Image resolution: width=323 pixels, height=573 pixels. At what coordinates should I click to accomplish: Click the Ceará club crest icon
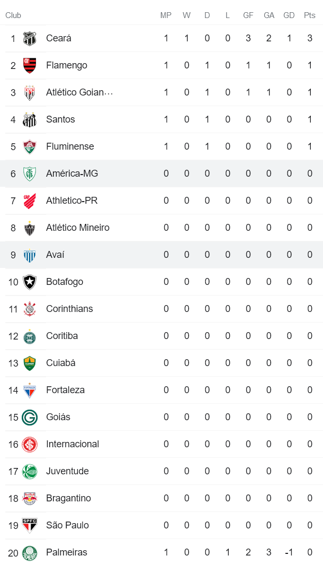tap(30, 38)
